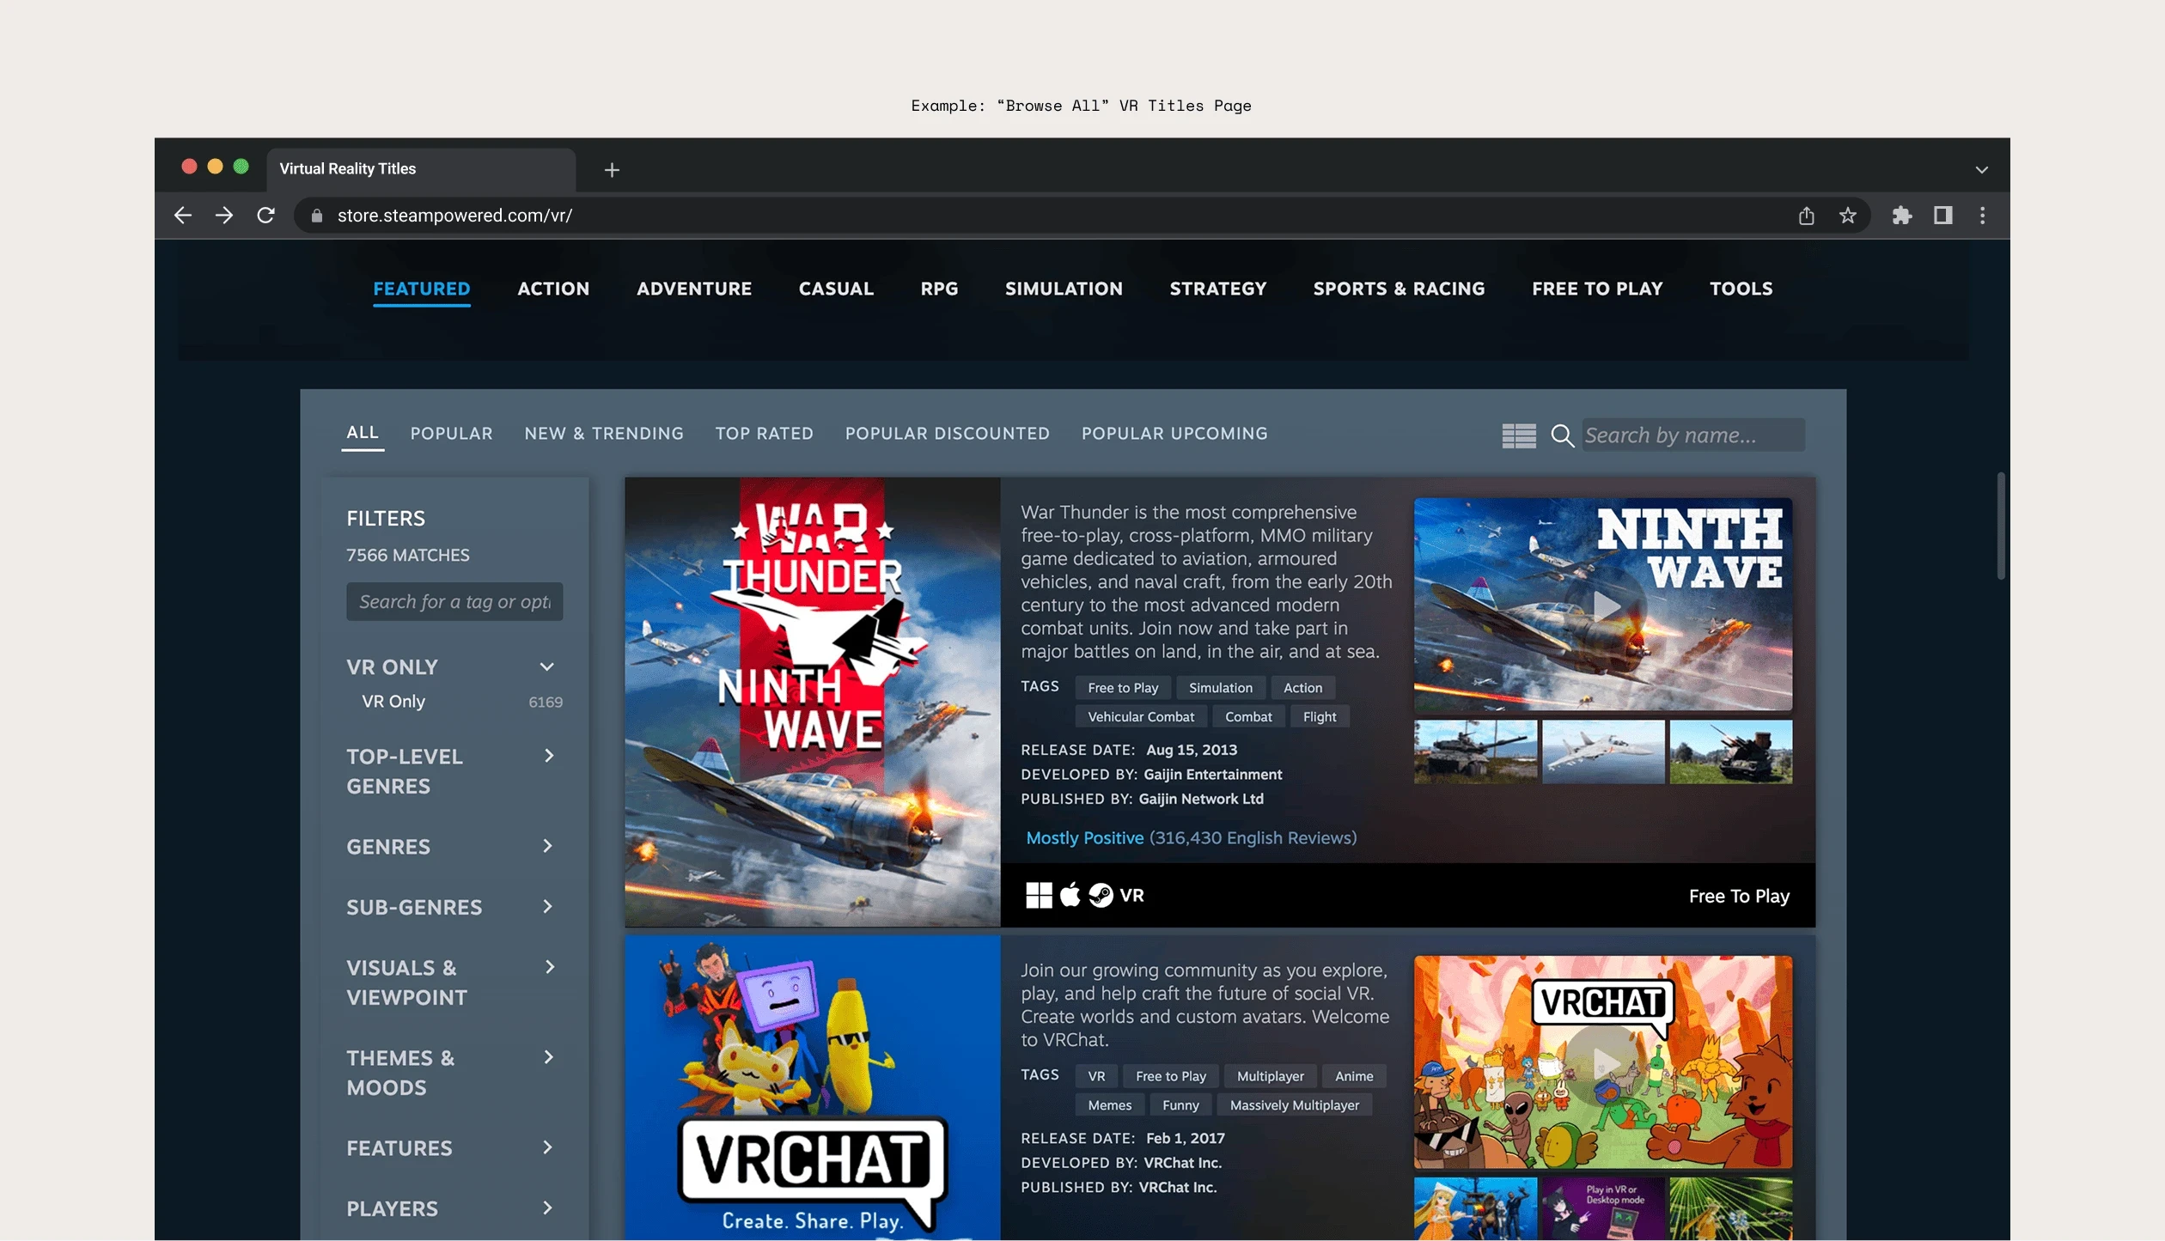The width and height of the screenshot is (2165, 1241).
Task: Open the share icon in the address bar
Action: (1807, 216)
